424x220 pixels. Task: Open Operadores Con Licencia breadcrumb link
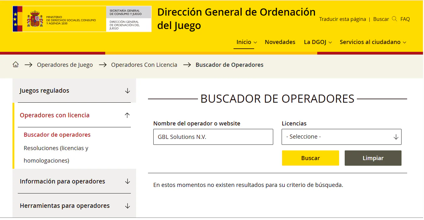144,65
